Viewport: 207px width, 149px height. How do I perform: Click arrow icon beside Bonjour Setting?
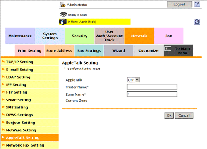click(3, 122)
